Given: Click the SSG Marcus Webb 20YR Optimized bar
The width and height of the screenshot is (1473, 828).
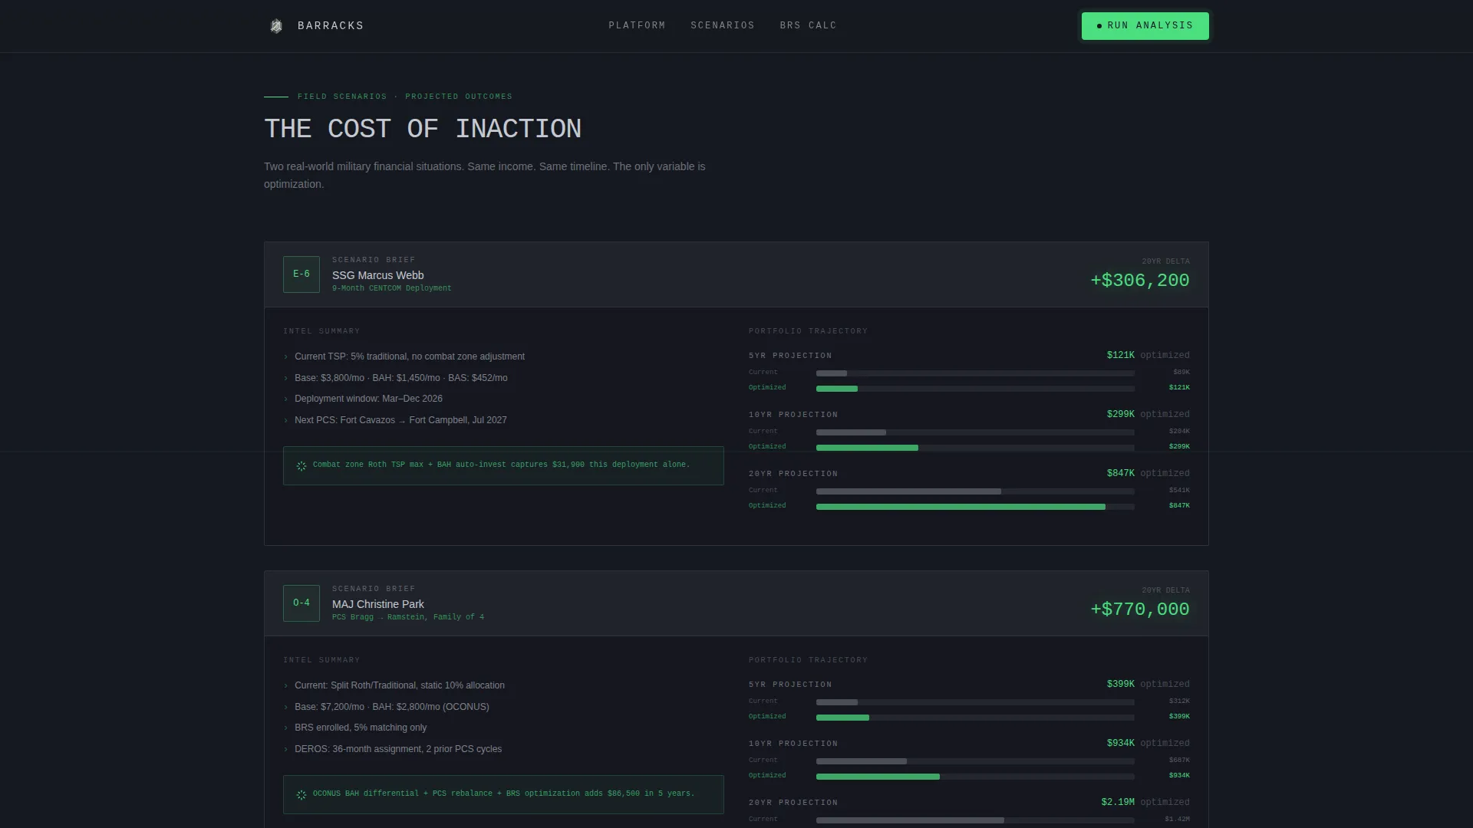Looking at the screenshot, I should 975,507.
